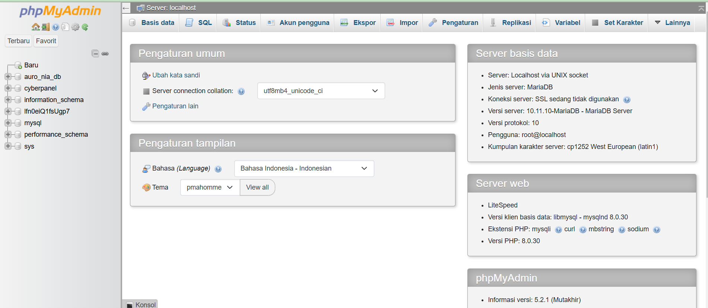
Task: Open the Set Karakter tab
Action: click(617, 23)
